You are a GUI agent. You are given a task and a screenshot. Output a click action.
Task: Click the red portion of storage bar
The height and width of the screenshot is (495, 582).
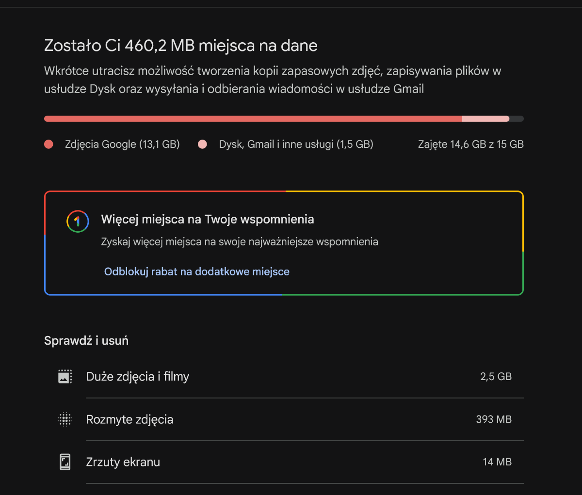tap(252, 119)
